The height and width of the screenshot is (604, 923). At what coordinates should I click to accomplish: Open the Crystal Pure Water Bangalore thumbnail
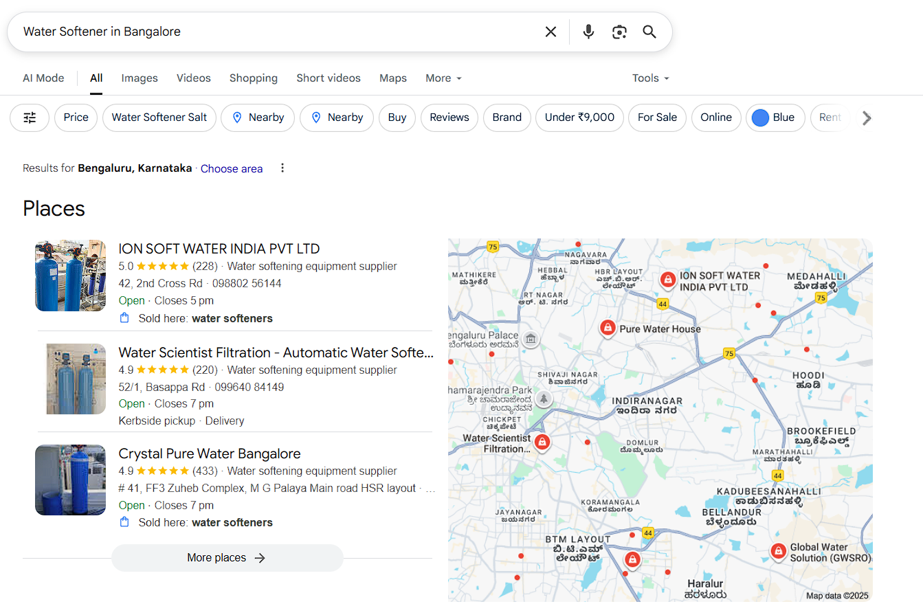click(71, 480)
